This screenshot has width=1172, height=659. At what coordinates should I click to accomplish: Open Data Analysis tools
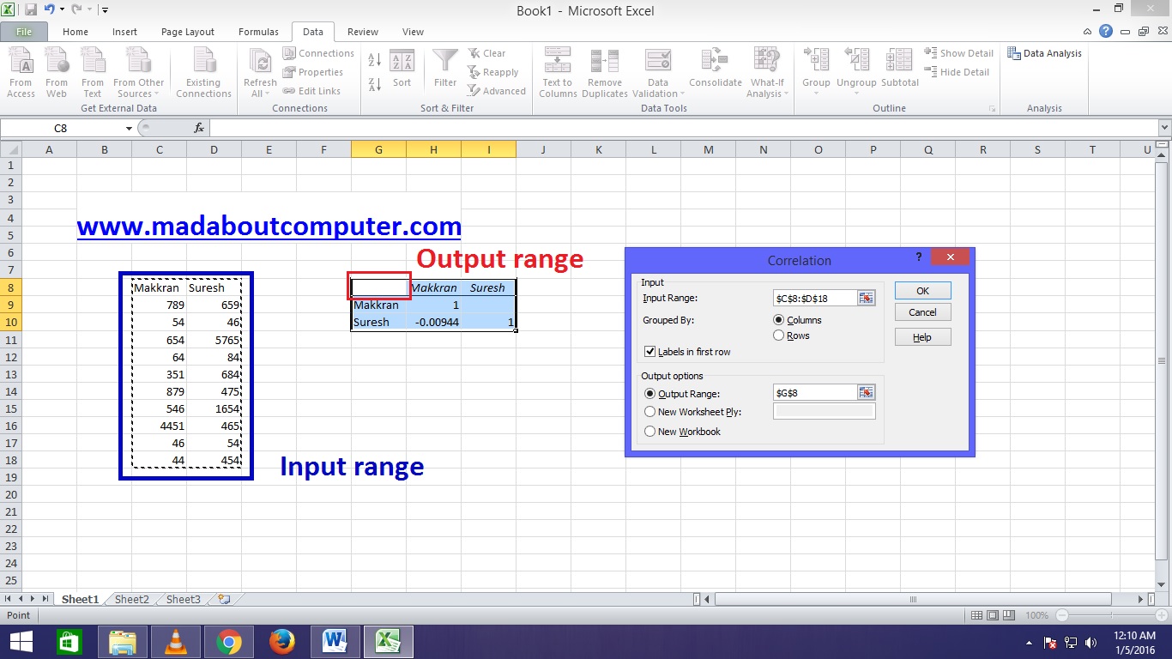1044,53
